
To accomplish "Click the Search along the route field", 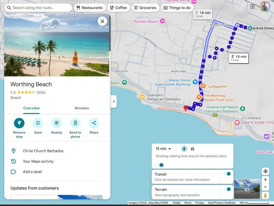I will 38,8.
